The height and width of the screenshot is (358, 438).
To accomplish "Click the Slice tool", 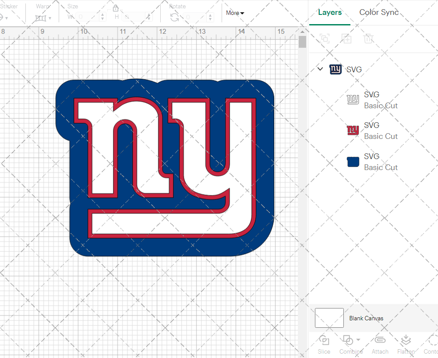I will click(324, 344).
